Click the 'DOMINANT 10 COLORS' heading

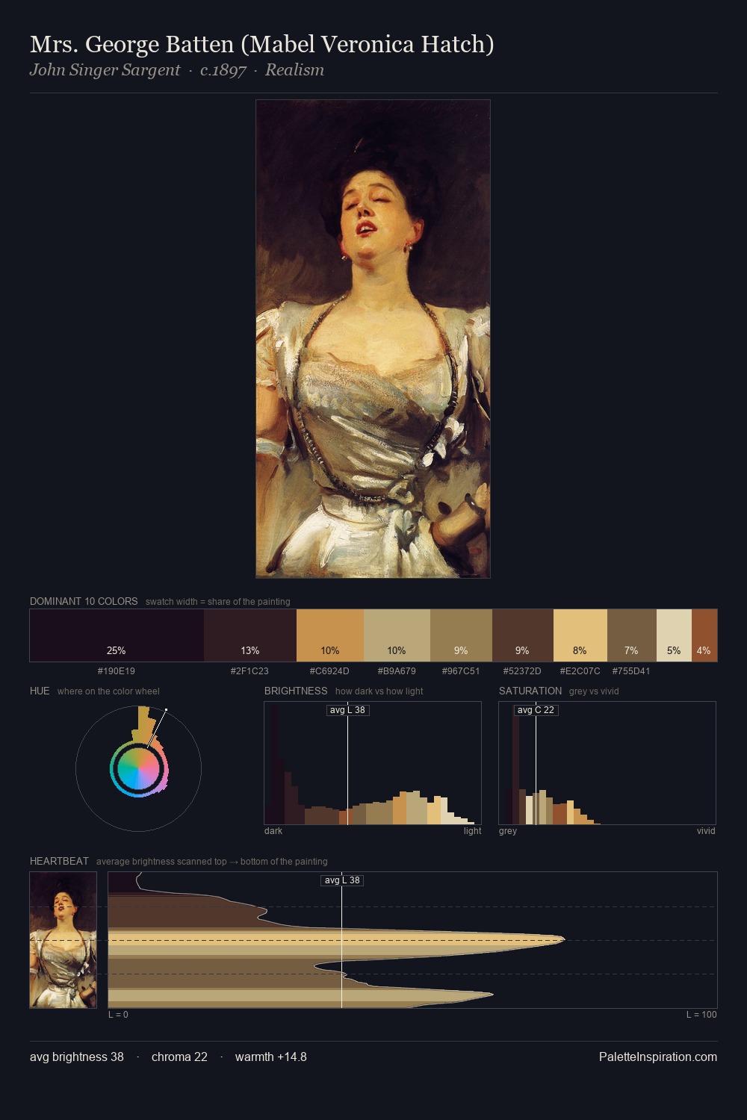click(84, 601)
